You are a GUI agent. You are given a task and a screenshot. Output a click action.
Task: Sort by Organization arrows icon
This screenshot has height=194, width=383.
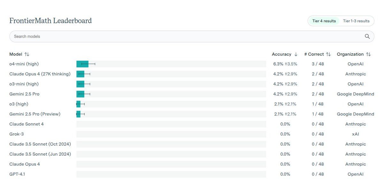(x=369, y=54)
